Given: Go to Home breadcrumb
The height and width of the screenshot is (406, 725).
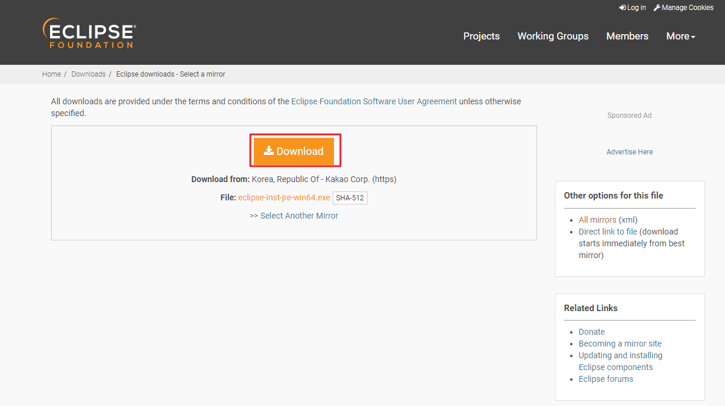Looking at the screenshot, I should pos(51,74).
